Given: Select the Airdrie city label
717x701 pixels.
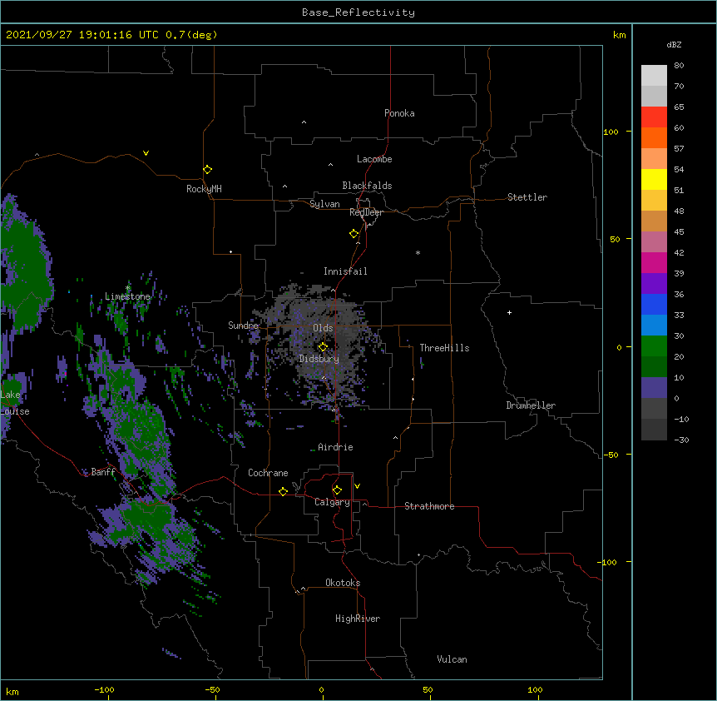Looking at the screenshot, I should point(335,447).
